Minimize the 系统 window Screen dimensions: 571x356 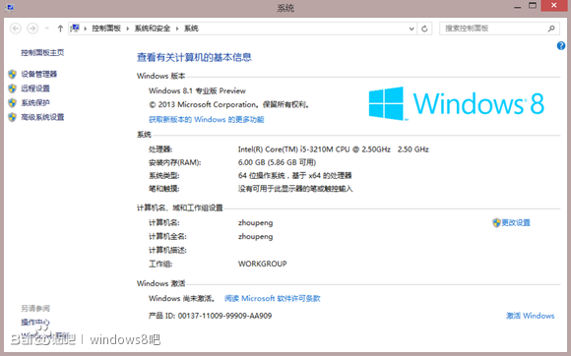click(x=518, y=7)
